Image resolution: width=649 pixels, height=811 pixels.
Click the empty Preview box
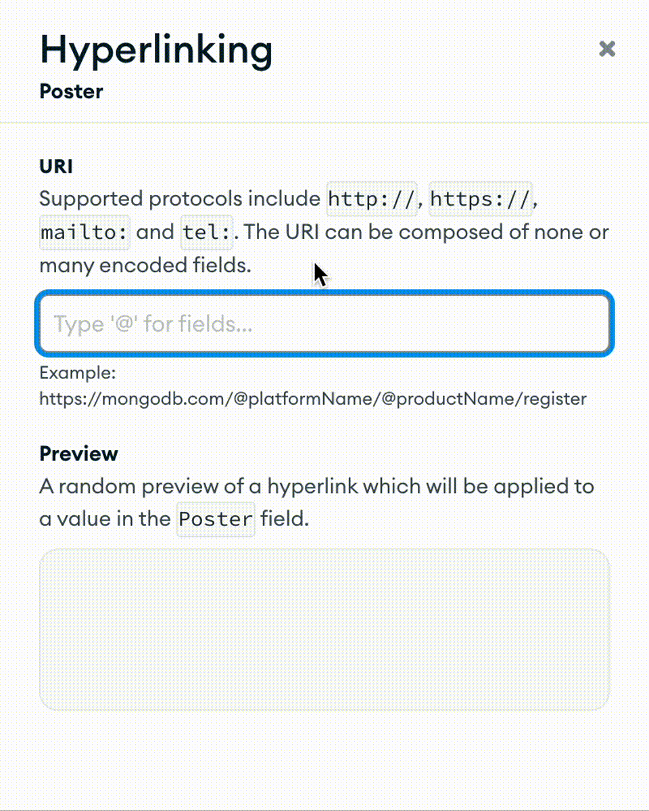tap(324, 628)
